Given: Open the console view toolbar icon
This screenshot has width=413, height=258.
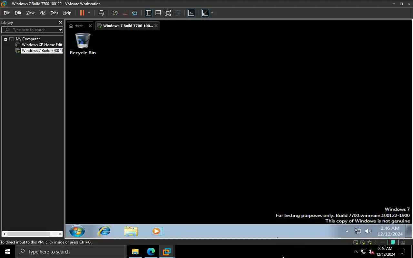Looking at the screenshot, I should (191, 13).
